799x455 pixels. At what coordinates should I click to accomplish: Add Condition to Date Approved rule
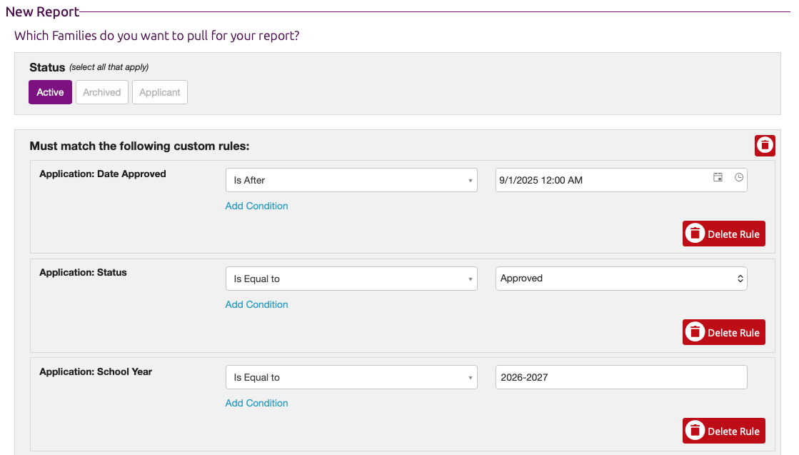[256, 206]
